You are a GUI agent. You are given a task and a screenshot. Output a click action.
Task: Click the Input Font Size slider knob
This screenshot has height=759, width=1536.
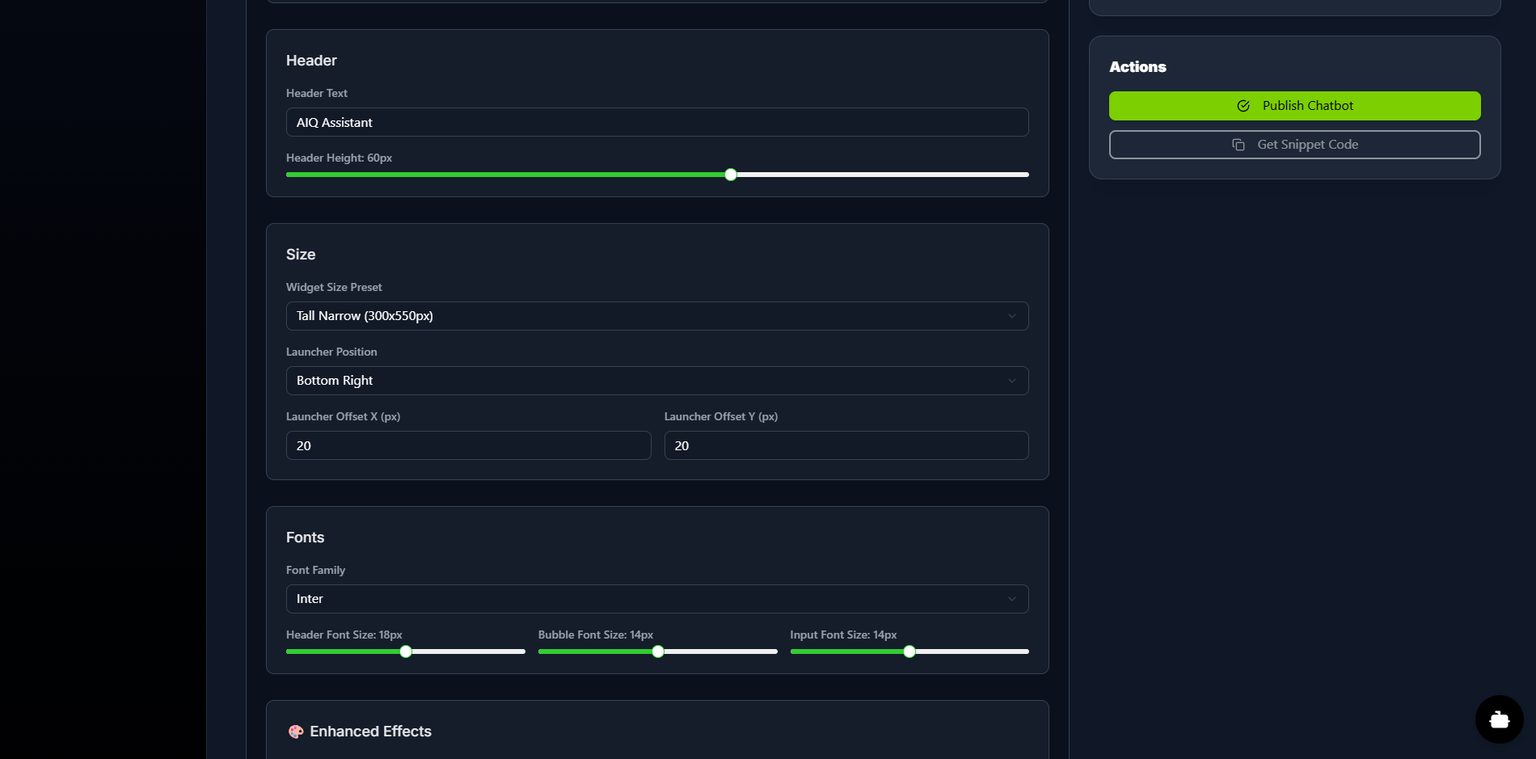[909, 651]
